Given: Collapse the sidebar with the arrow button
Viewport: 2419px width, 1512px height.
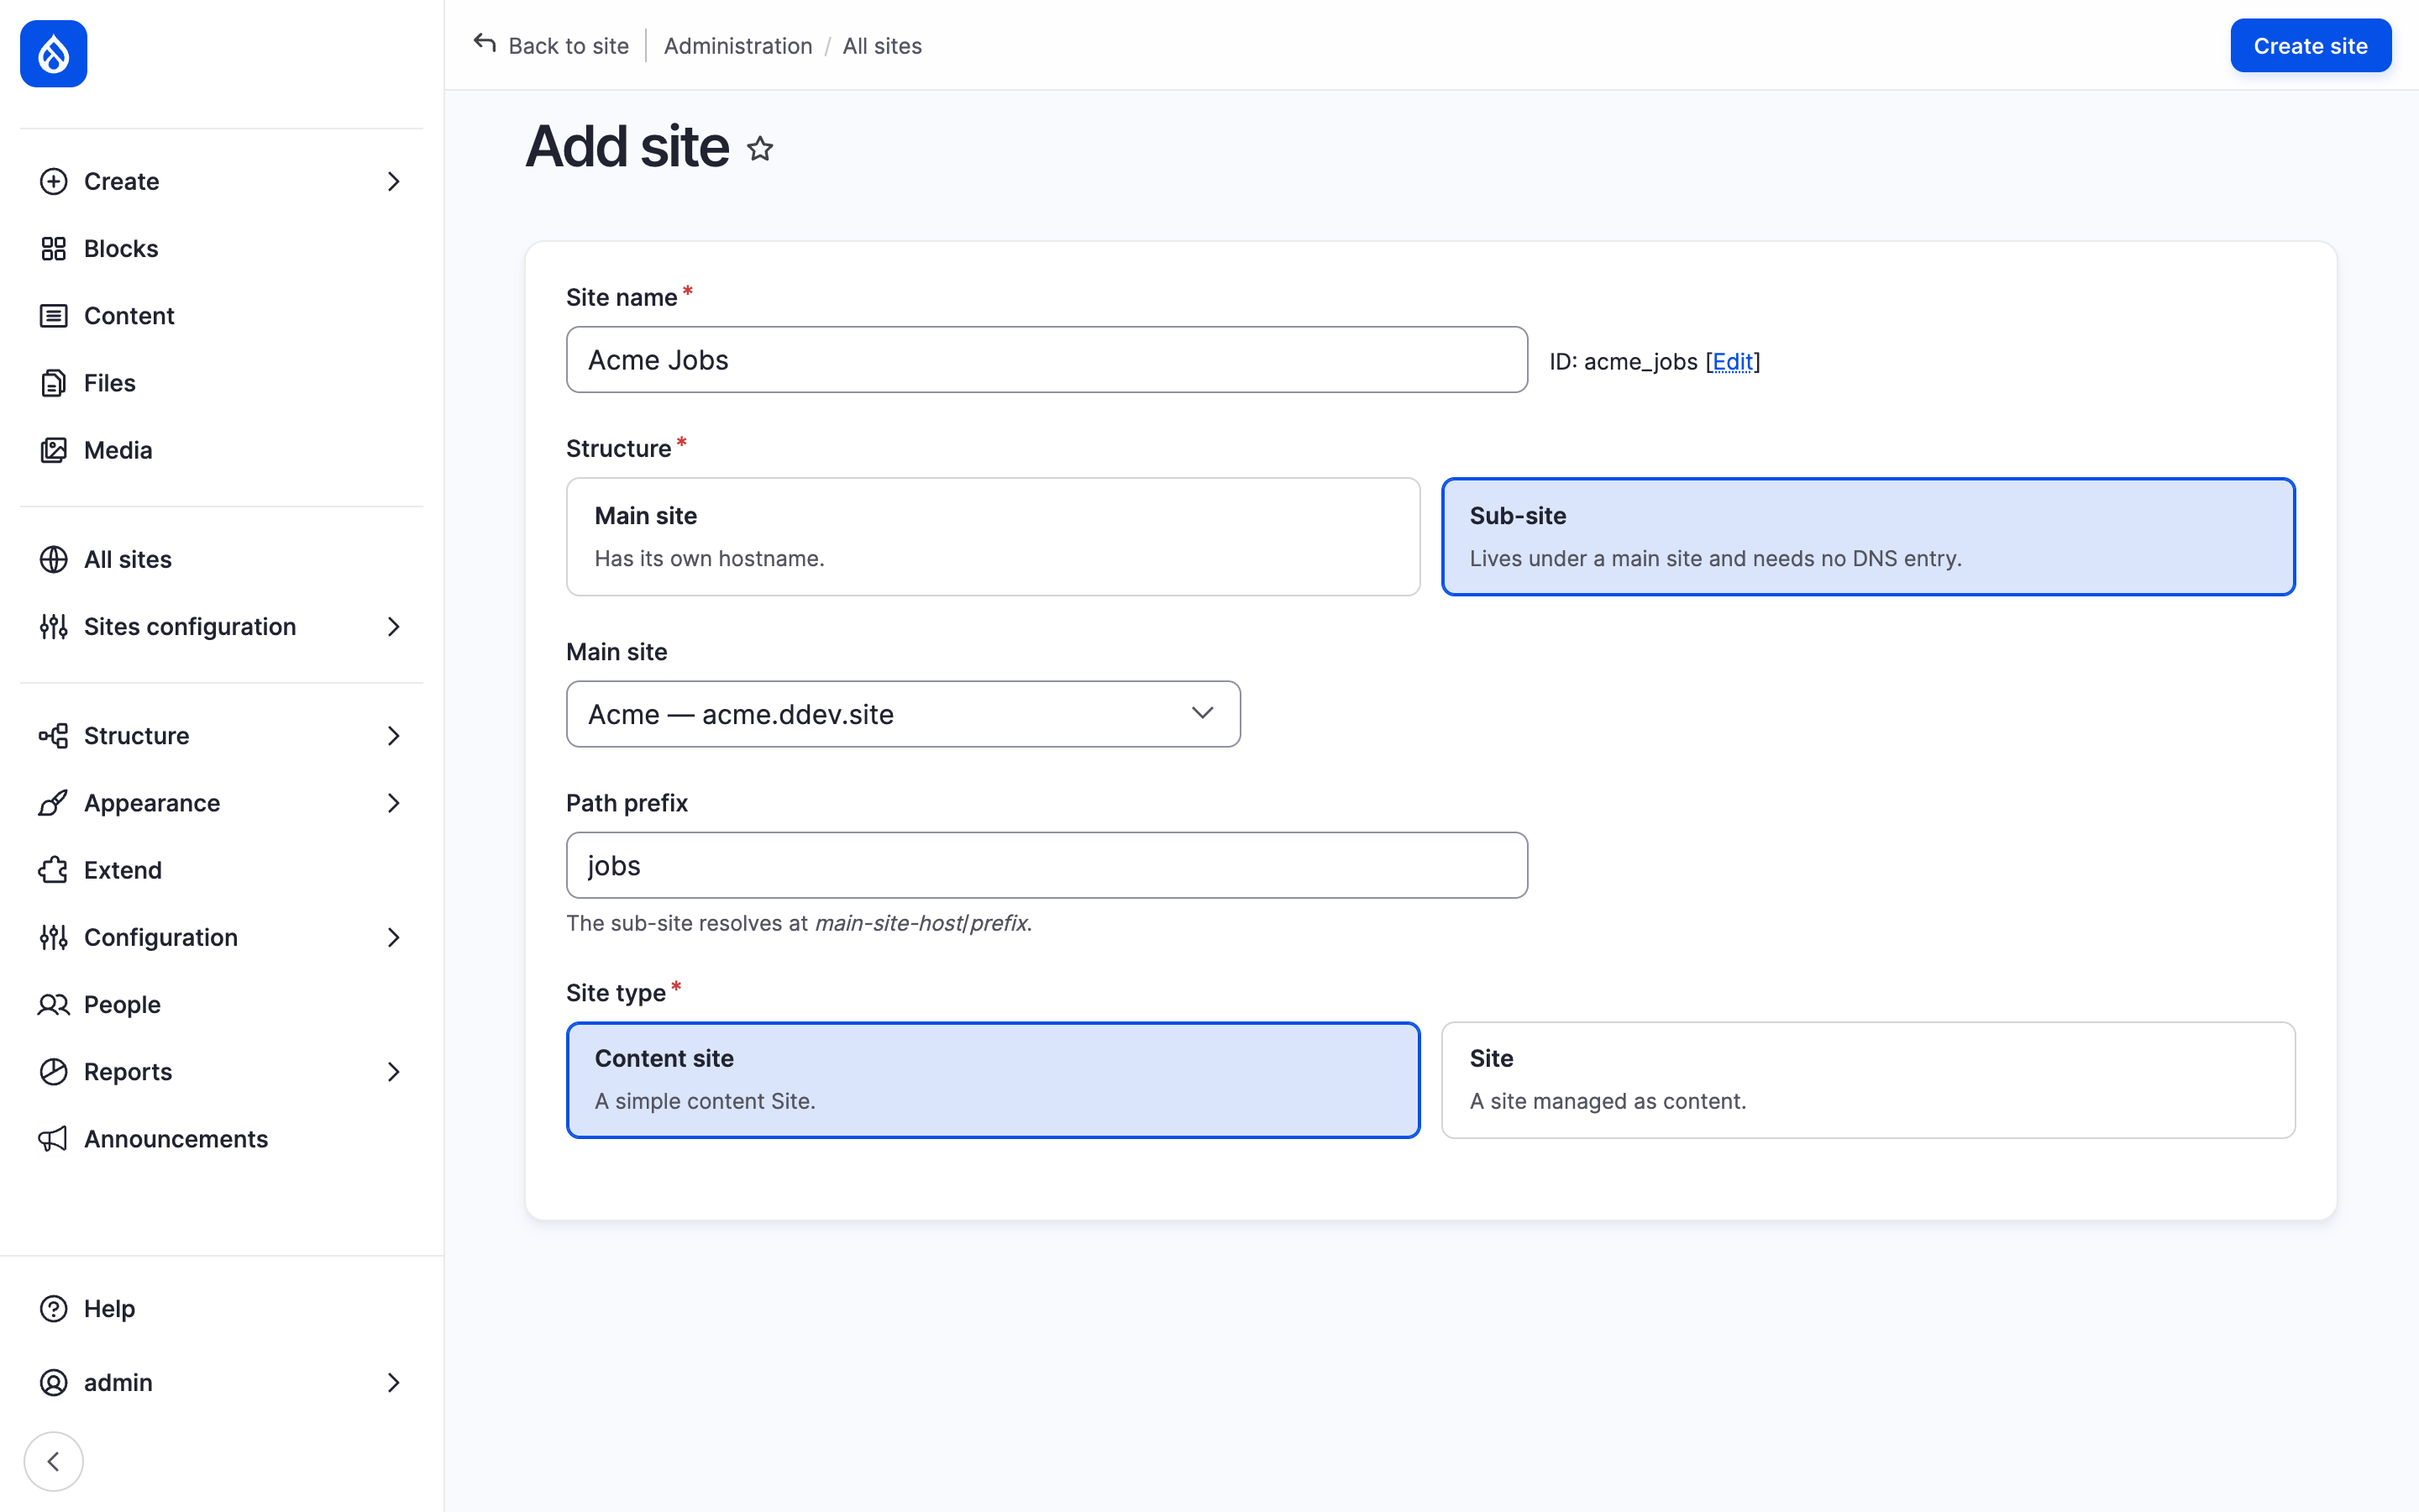Looking at the screenshot, I should pos(54,1462).
